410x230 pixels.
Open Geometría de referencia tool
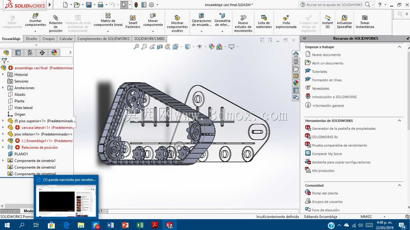point(222,20)
